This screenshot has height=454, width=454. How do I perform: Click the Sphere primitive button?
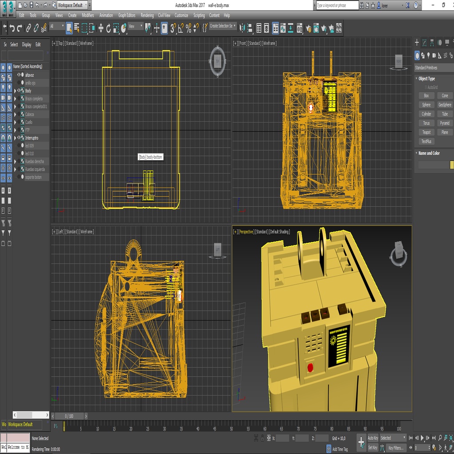click(426, 105)
